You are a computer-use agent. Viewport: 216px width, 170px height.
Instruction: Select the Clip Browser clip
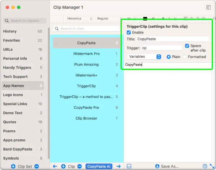(x=86, y=118)
